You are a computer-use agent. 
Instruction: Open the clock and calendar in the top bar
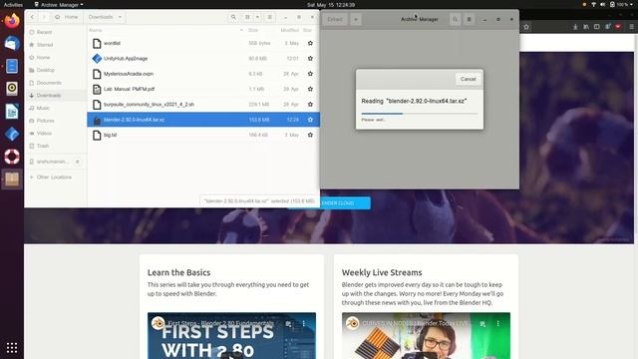point(331,4)
